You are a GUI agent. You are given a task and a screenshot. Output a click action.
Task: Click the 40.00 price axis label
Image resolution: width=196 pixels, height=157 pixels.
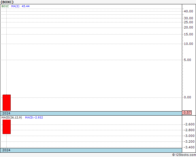pyautogui.click(x=189, y=11)
